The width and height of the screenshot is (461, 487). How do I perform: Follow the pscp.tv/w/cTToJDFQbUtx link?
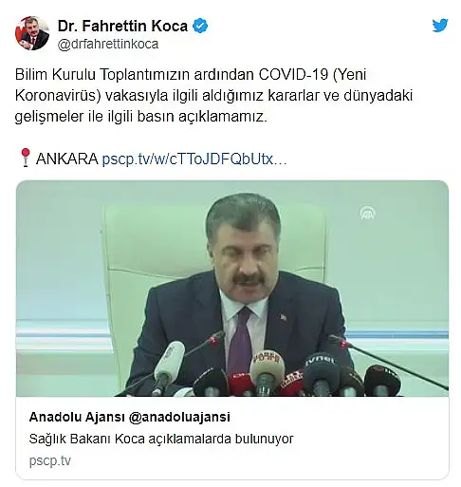(x=194, y=159)
